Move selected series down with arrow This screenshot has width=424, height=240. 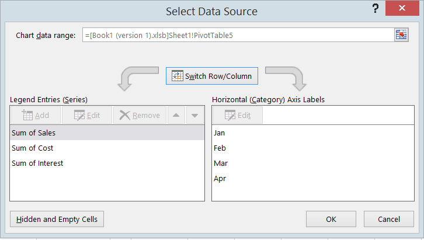coord(194,116)
